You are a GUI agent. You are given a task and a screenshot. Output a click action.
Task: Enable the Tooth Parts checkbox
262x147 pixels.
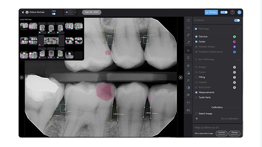click(196, 98)
